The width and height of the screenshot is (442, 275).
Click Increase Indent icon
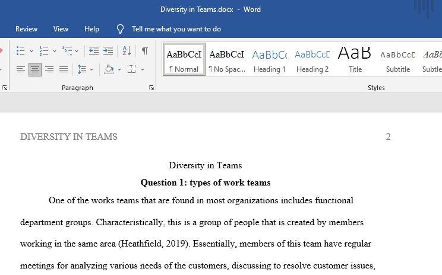tap(108, 51)
